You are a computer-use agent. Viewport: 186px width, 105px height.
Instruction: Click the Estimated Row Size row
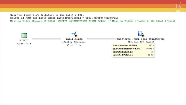133,52
